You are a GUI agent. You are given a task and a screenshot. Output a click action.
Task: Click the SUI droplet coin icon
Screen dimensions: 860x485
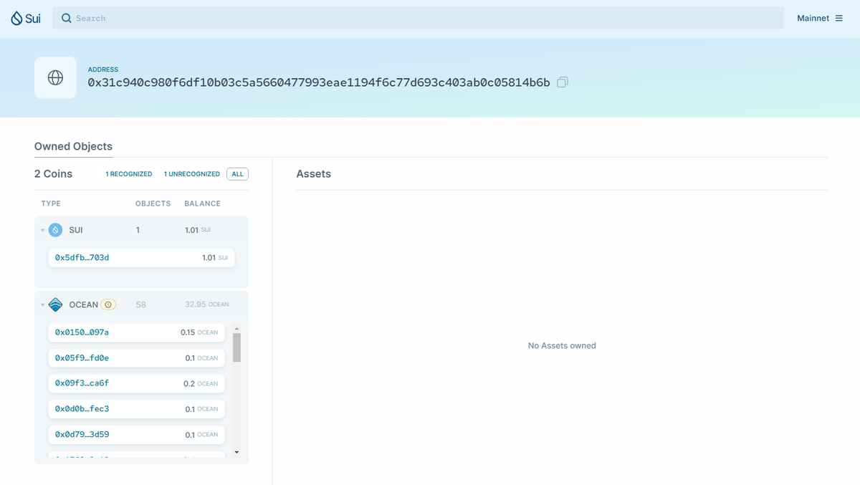point(55,230)
